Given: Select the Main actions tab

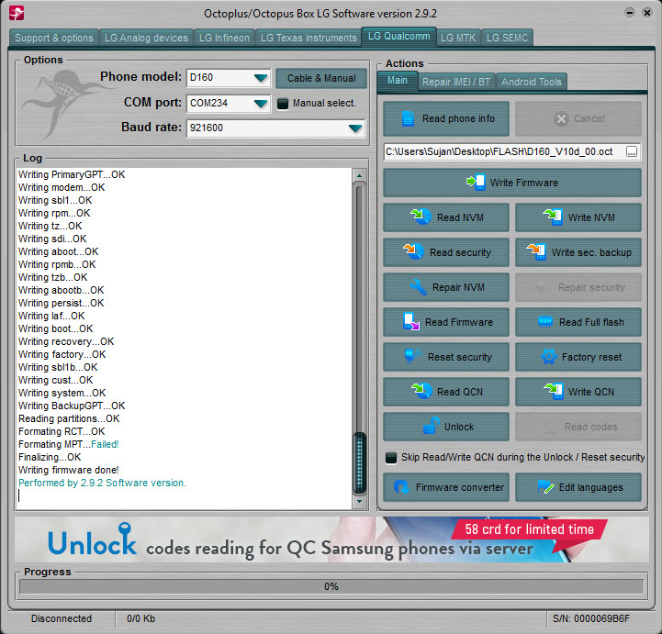Looking at the screenshot, I should (x=397, y=81).
